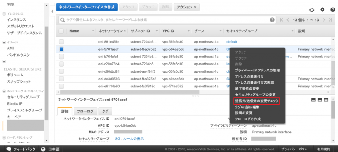The image size is (338, 152).
Task: Refresh the network interface list
Action: (x=311, y=10)
